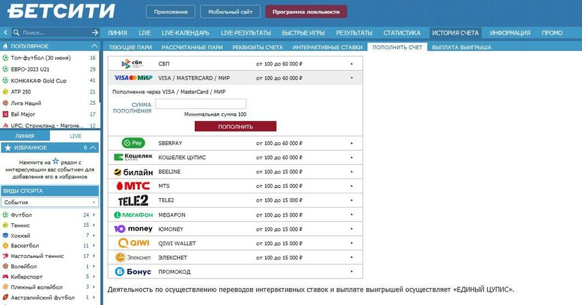Expand the SBERPAY row arrow
582x305 pixels.
pos(352,143)
